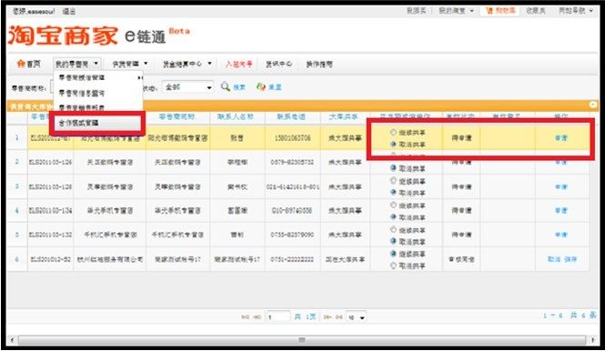The height and width of the screenshot is (351, 605).
Task: Click 取消 link in row 6
Action: coord(554,259)
